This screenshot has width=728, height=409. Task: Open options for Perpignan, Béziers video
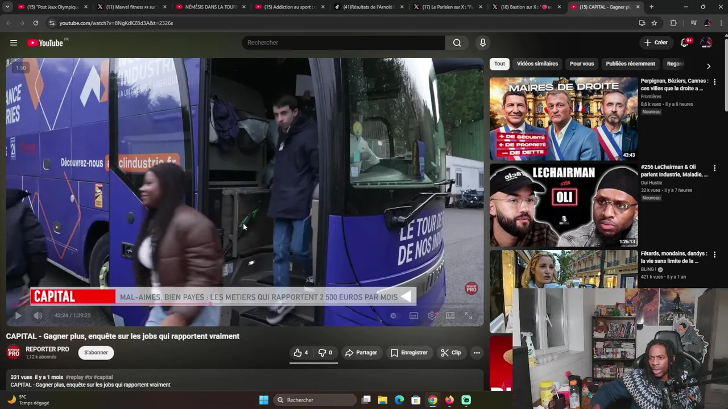pos(715,82)
